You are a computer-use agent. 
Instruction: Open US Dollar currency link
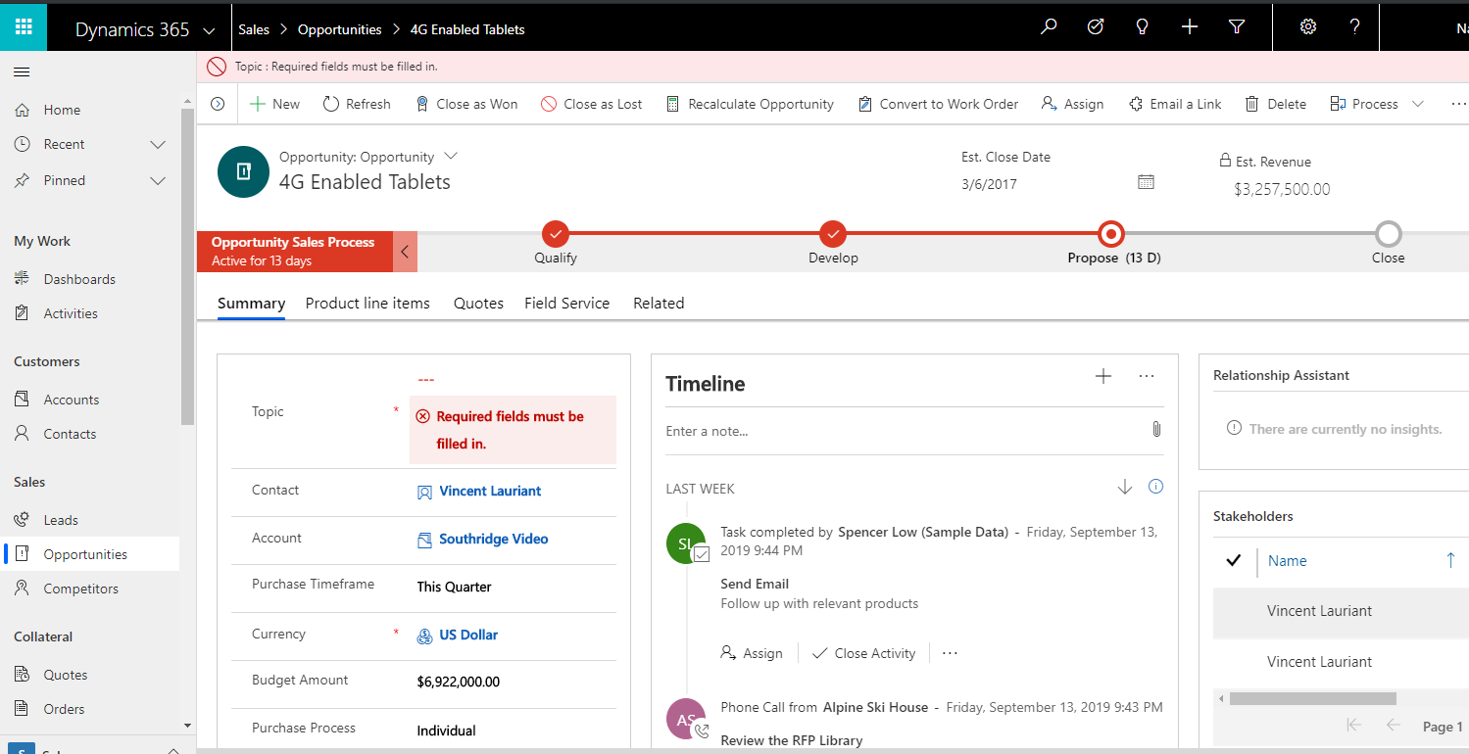468,635
